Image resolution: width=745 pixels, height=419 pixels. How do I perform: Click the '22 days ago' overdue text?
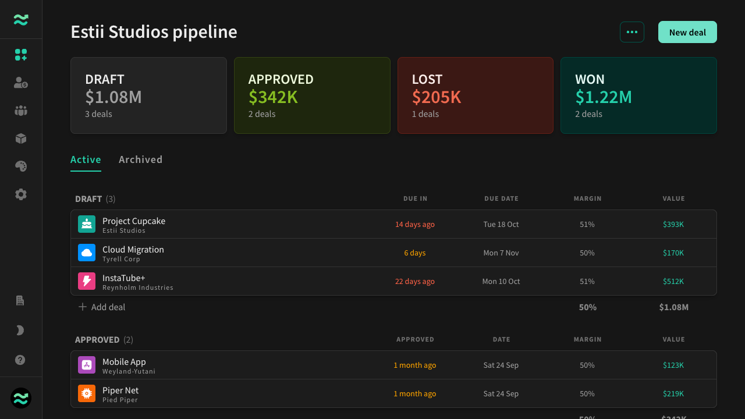(415, 281)
